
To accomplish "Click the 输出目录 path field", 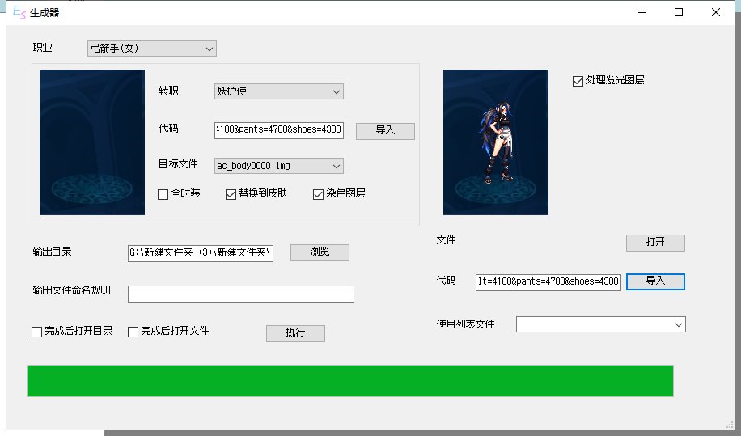I will pos(201,252).
